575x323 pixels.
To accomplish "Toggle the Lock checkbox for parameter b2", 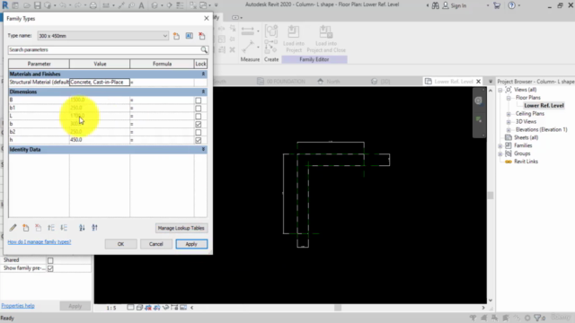I will (x=198, y=132).
